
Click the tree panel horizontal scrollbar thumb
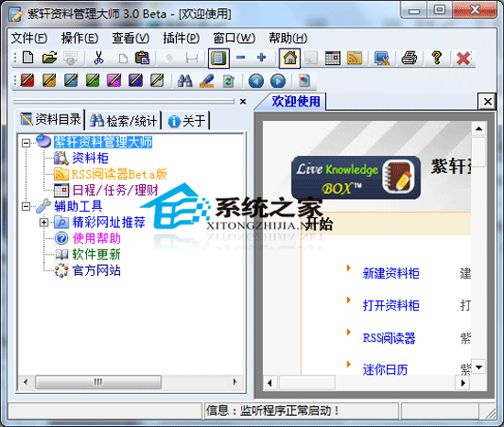pyautogui.click(x=98, y=382)
